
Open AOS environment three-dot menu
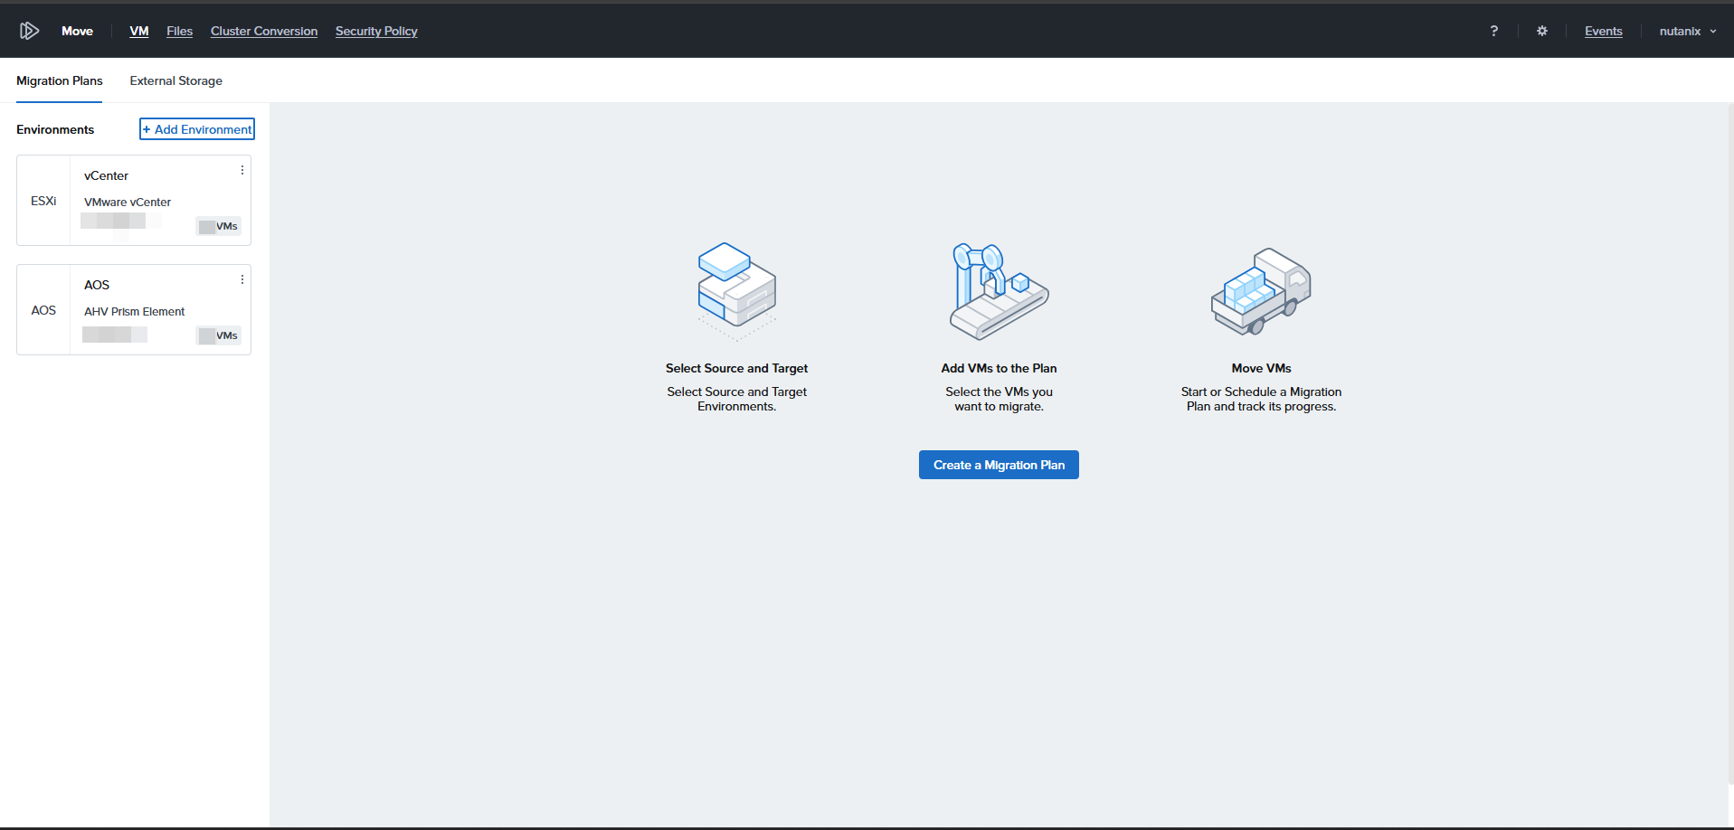pyautogui.click(x=242, y=279)
